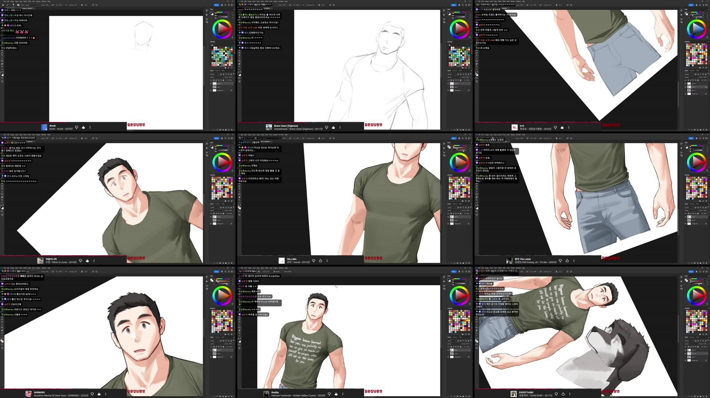
Task: Switch to the Channels tab
Action: [218, 70]
